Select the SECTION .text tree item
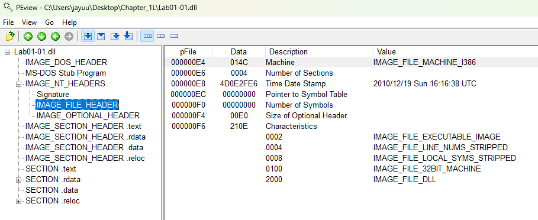Viewport: 538px width, 220px height. (x=51, y=169)
